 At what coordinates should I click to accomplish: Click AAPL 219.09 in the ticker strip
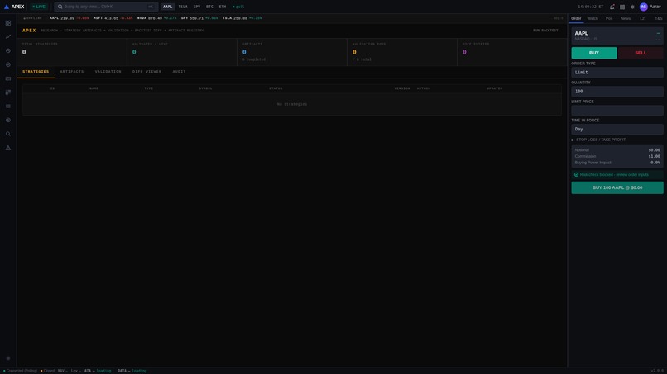coord(69,18)
